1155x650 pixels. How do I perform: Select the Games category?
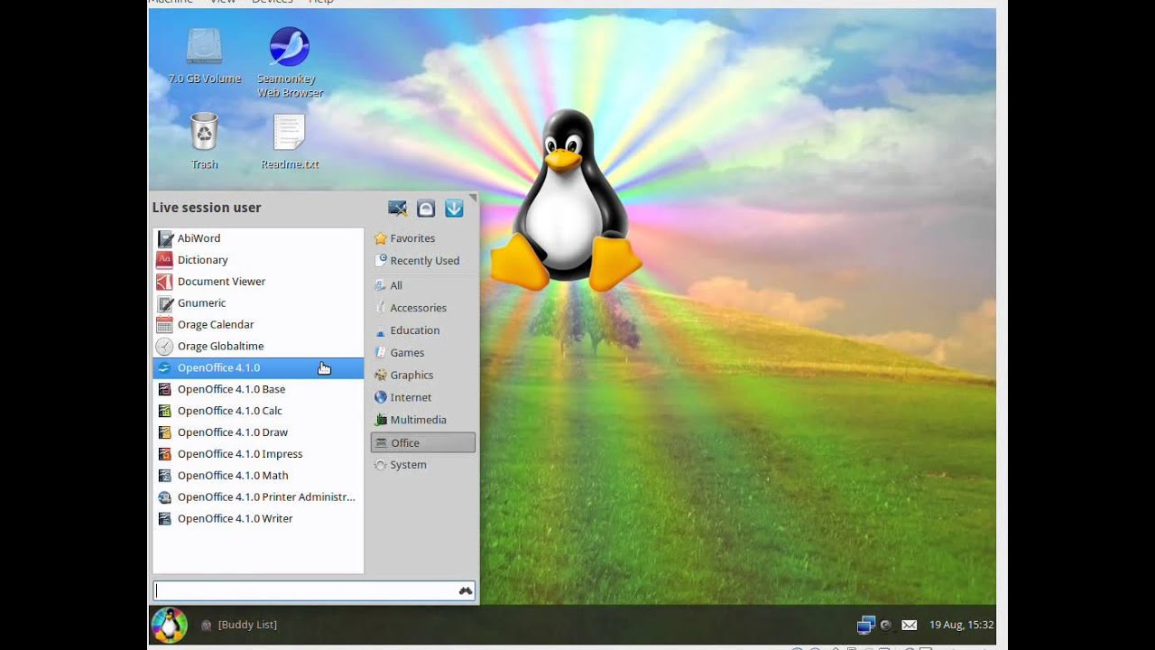click(422, 353)
